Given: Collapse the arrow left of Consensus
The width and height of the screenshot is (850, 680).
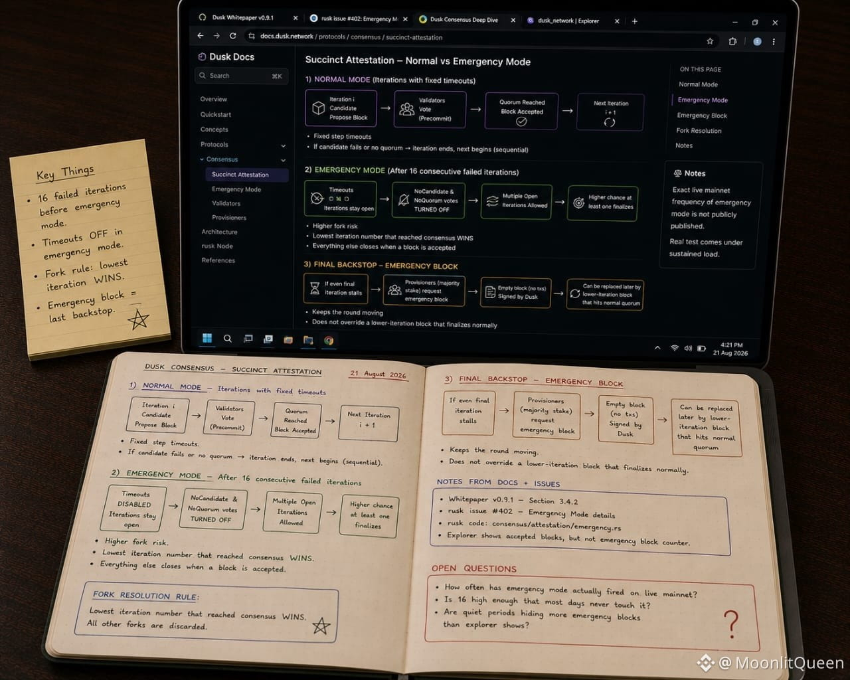Looking at the screenshot, I should click(202, 159).
